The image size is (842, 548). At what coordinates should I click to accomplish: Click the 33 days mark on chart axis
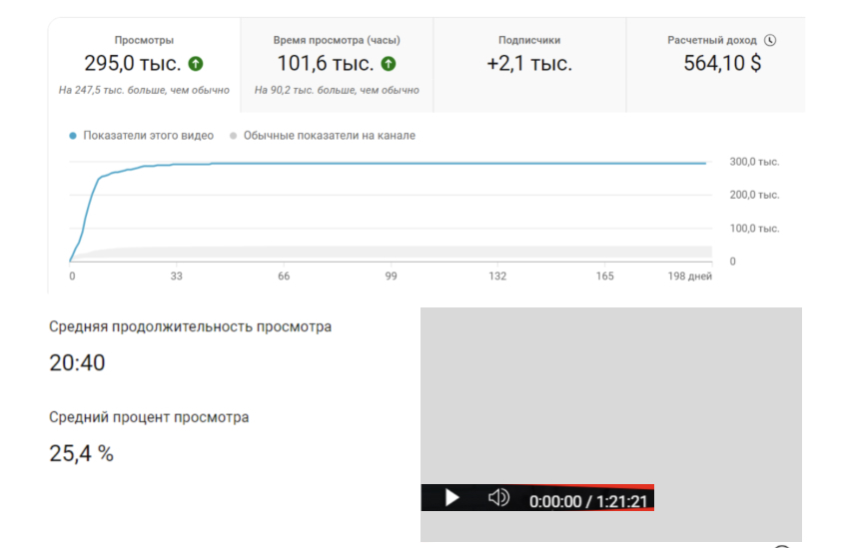pyautogui.click(x=177, y=275)
